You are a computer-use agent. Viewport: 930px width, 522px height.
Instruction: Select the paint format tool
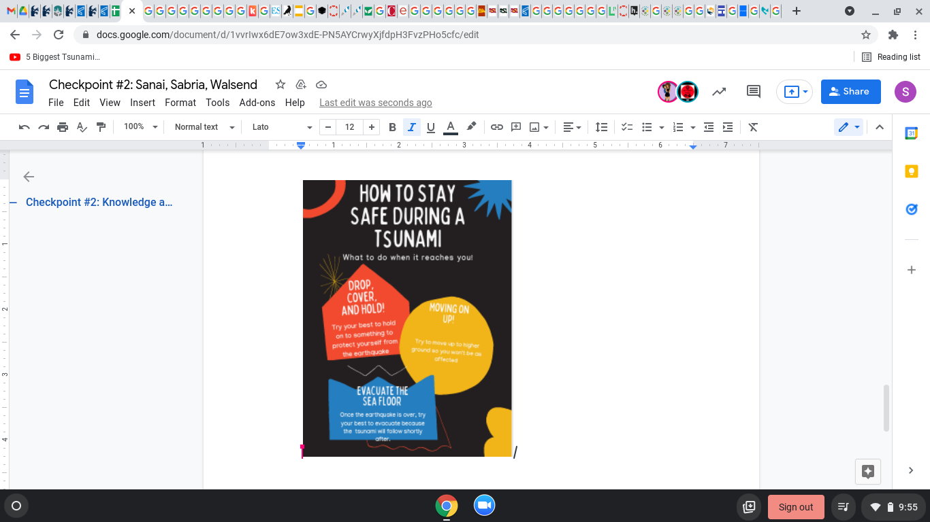click(x=101, y=127)
